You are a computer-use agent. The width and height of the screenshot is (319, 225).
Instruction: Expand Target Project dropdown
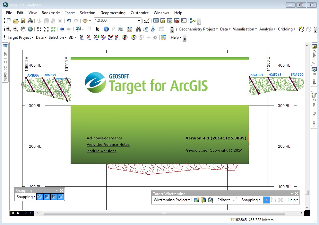pos(20,37)
